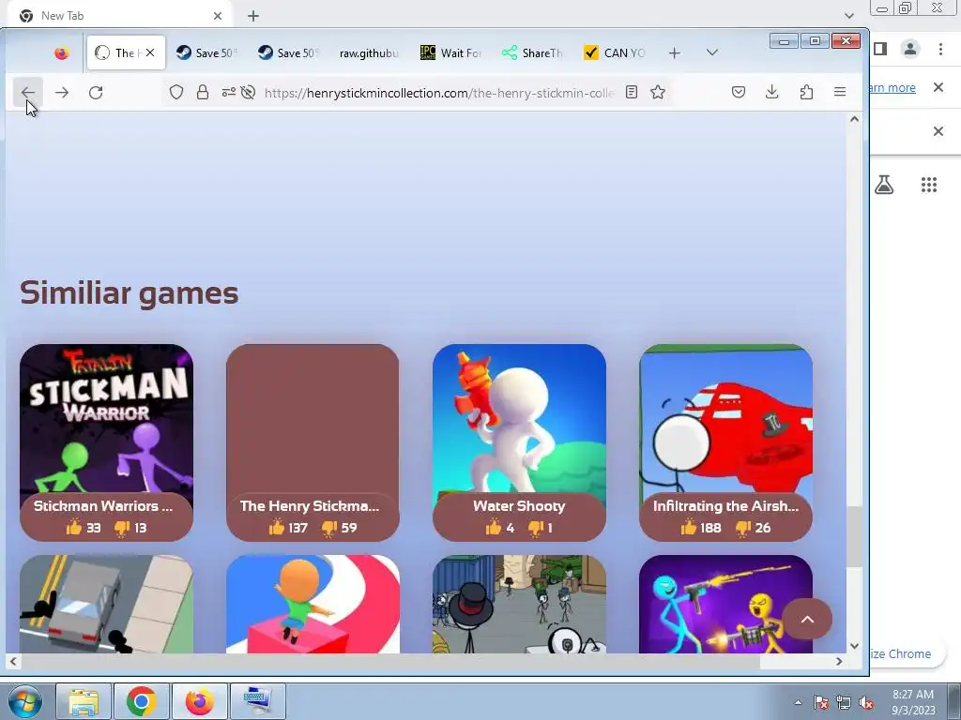
Task: Like the Water Shooty game
Action: [494, 527]
